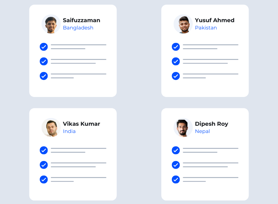
Task: Toggle the third checkmark in Dipesh Roy's card
Action: click(176, 179)
